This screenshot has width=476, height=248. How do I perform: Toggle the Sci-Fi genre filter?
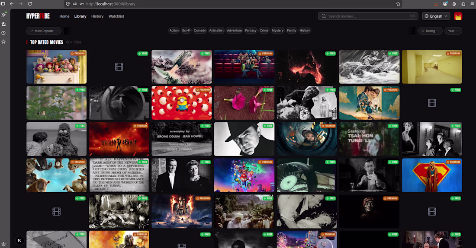coord(186,30)
